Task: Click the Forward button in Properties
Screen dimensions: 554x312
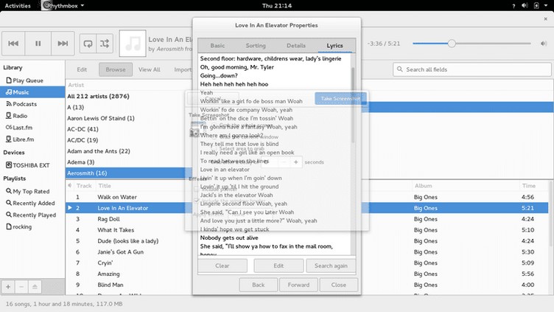Action: (298, 285)
